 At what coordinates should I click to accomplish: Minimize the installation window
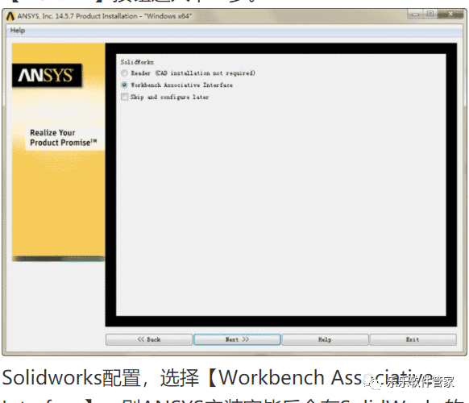coord(416,14)
